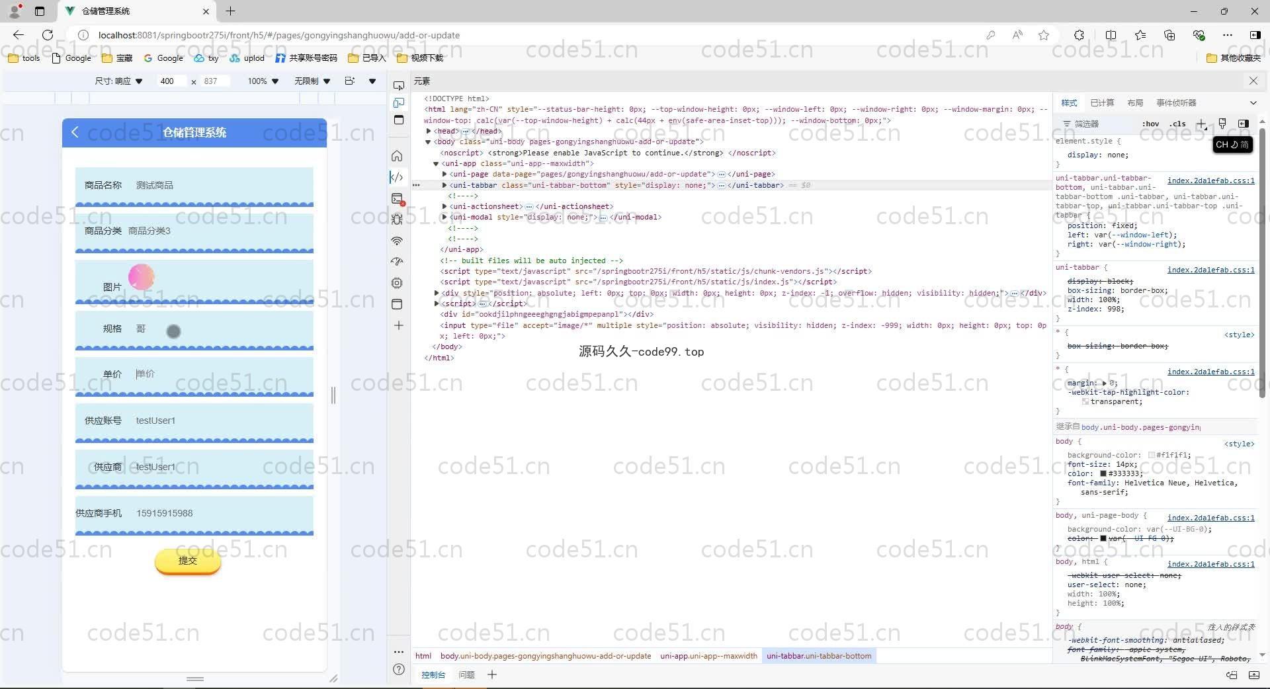Click the #f1f1f1 background color swatch

point(1152,455)
